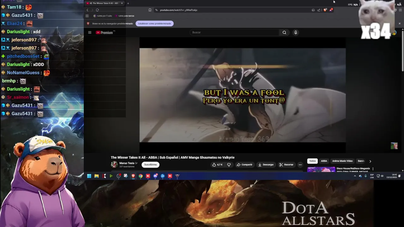
Task: Dismiss the default browser notification bar
Action: pos(400,24)
